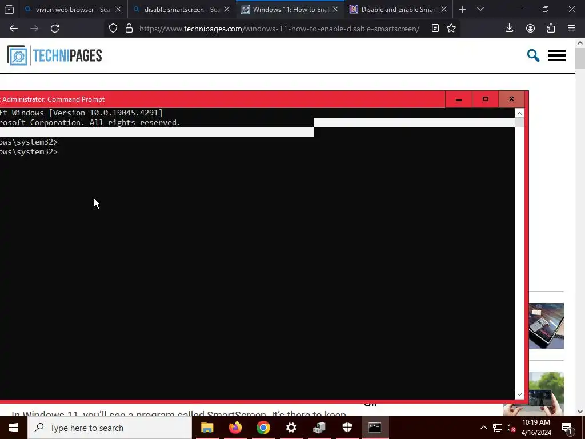Image resolution: width=585 pixels, height=439 pixels.
Task: Open Firefox View icon in tab bar
Action: [9, 9]
